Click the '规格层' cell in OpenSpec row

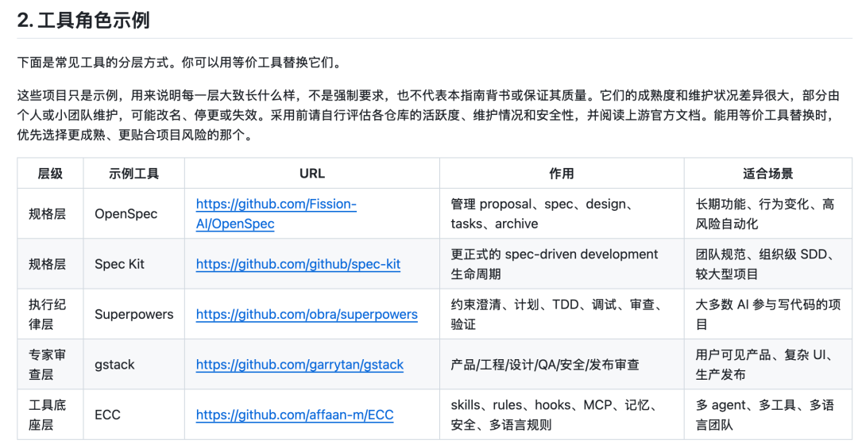tap(50, 213)
